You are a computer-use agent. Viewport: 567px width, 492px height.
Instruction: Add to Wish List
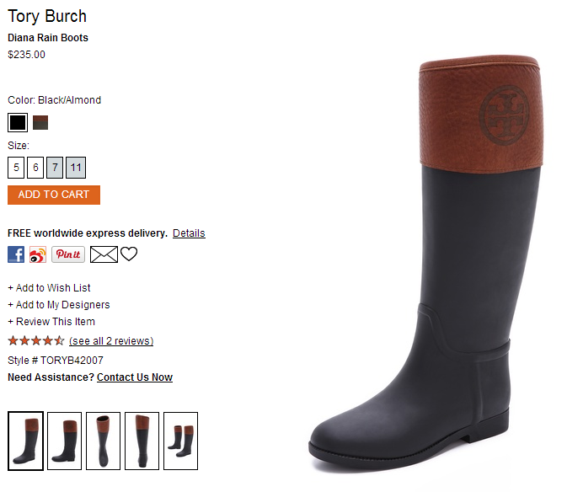click(49, 288)
